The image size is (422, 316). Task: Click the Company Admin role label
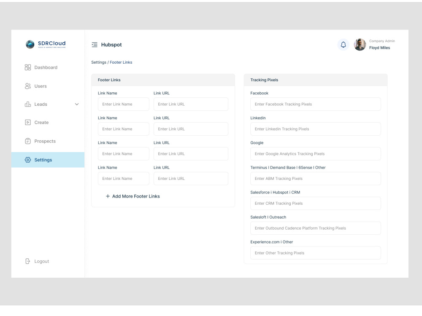click(x=382, y=41)
